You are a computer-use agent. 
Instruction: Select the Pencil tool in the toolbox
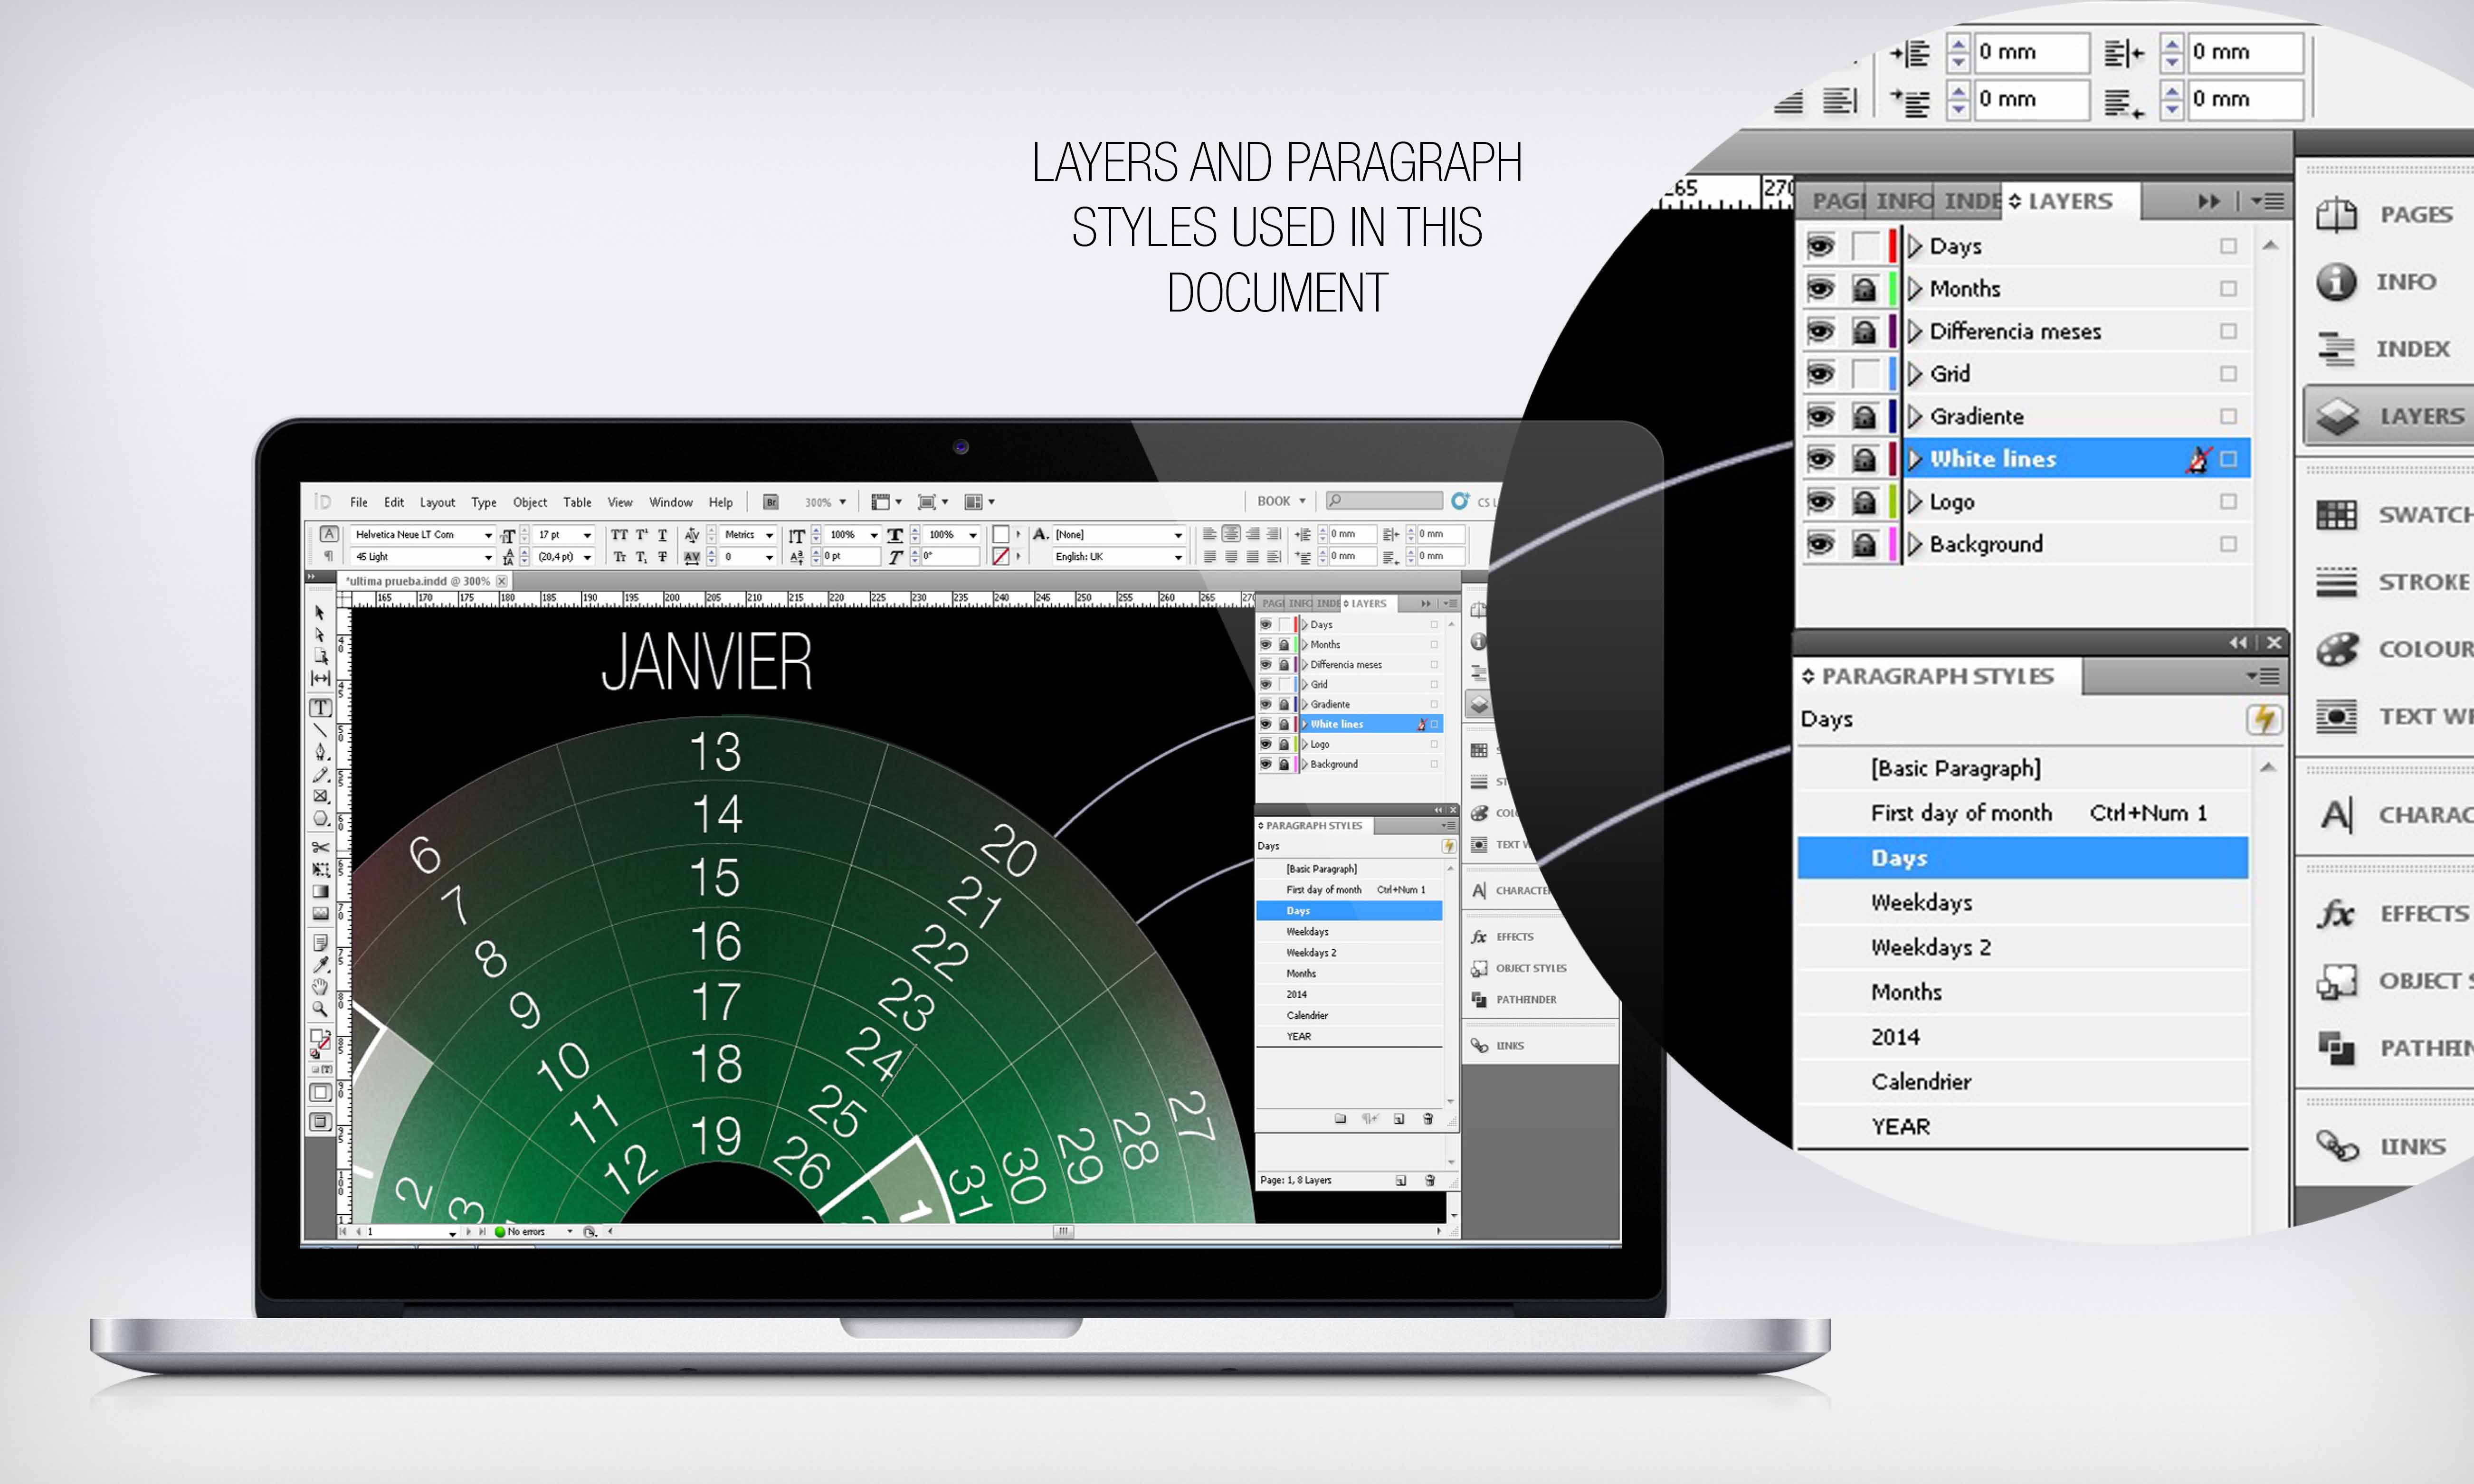320,774
